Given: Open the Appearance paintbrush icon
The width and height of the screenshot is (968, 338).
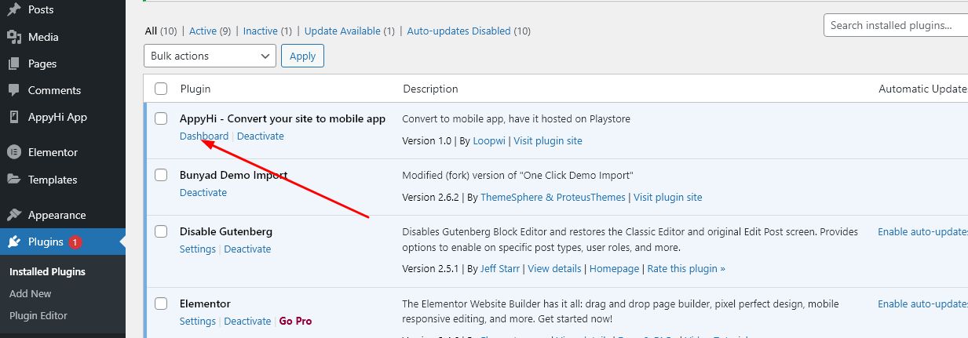Looking at the screenshot, I should 14,215.
